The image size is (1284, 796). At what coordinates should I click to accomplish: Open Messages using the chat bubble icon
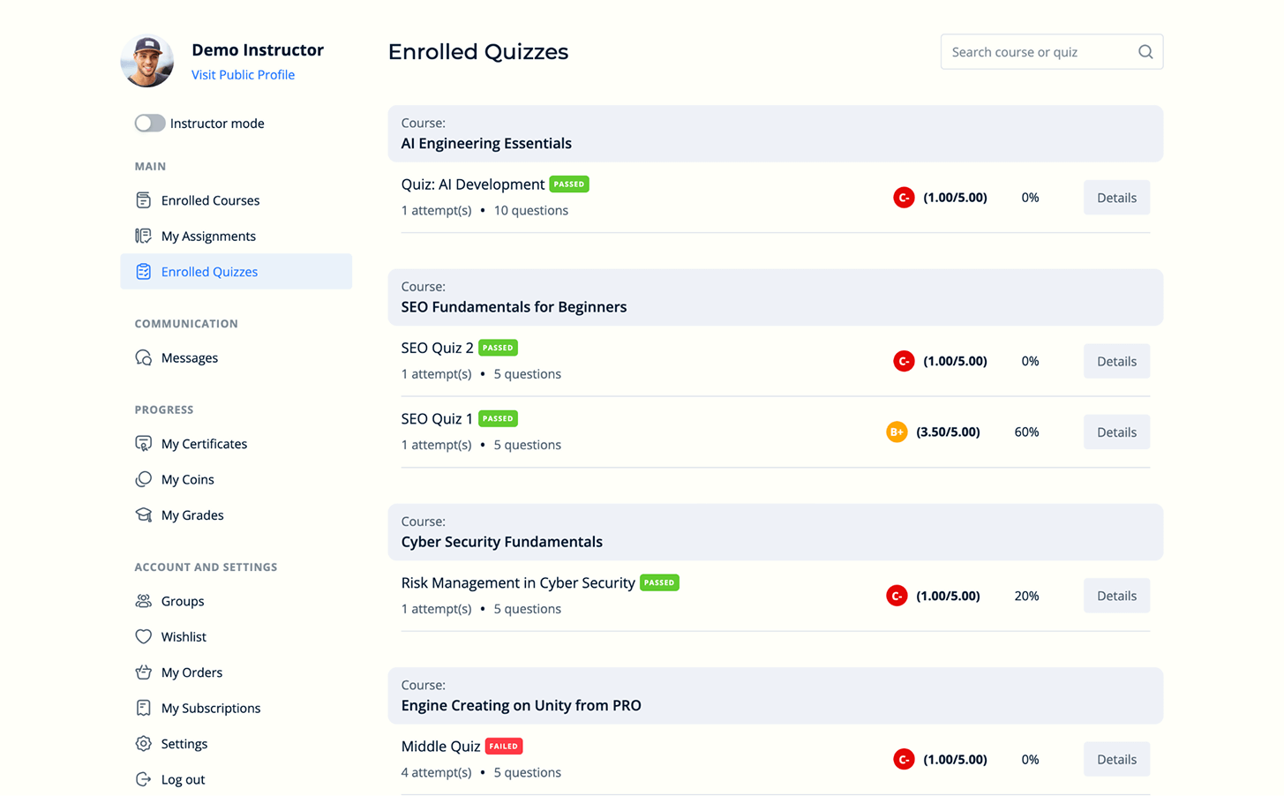click(143, 357)
